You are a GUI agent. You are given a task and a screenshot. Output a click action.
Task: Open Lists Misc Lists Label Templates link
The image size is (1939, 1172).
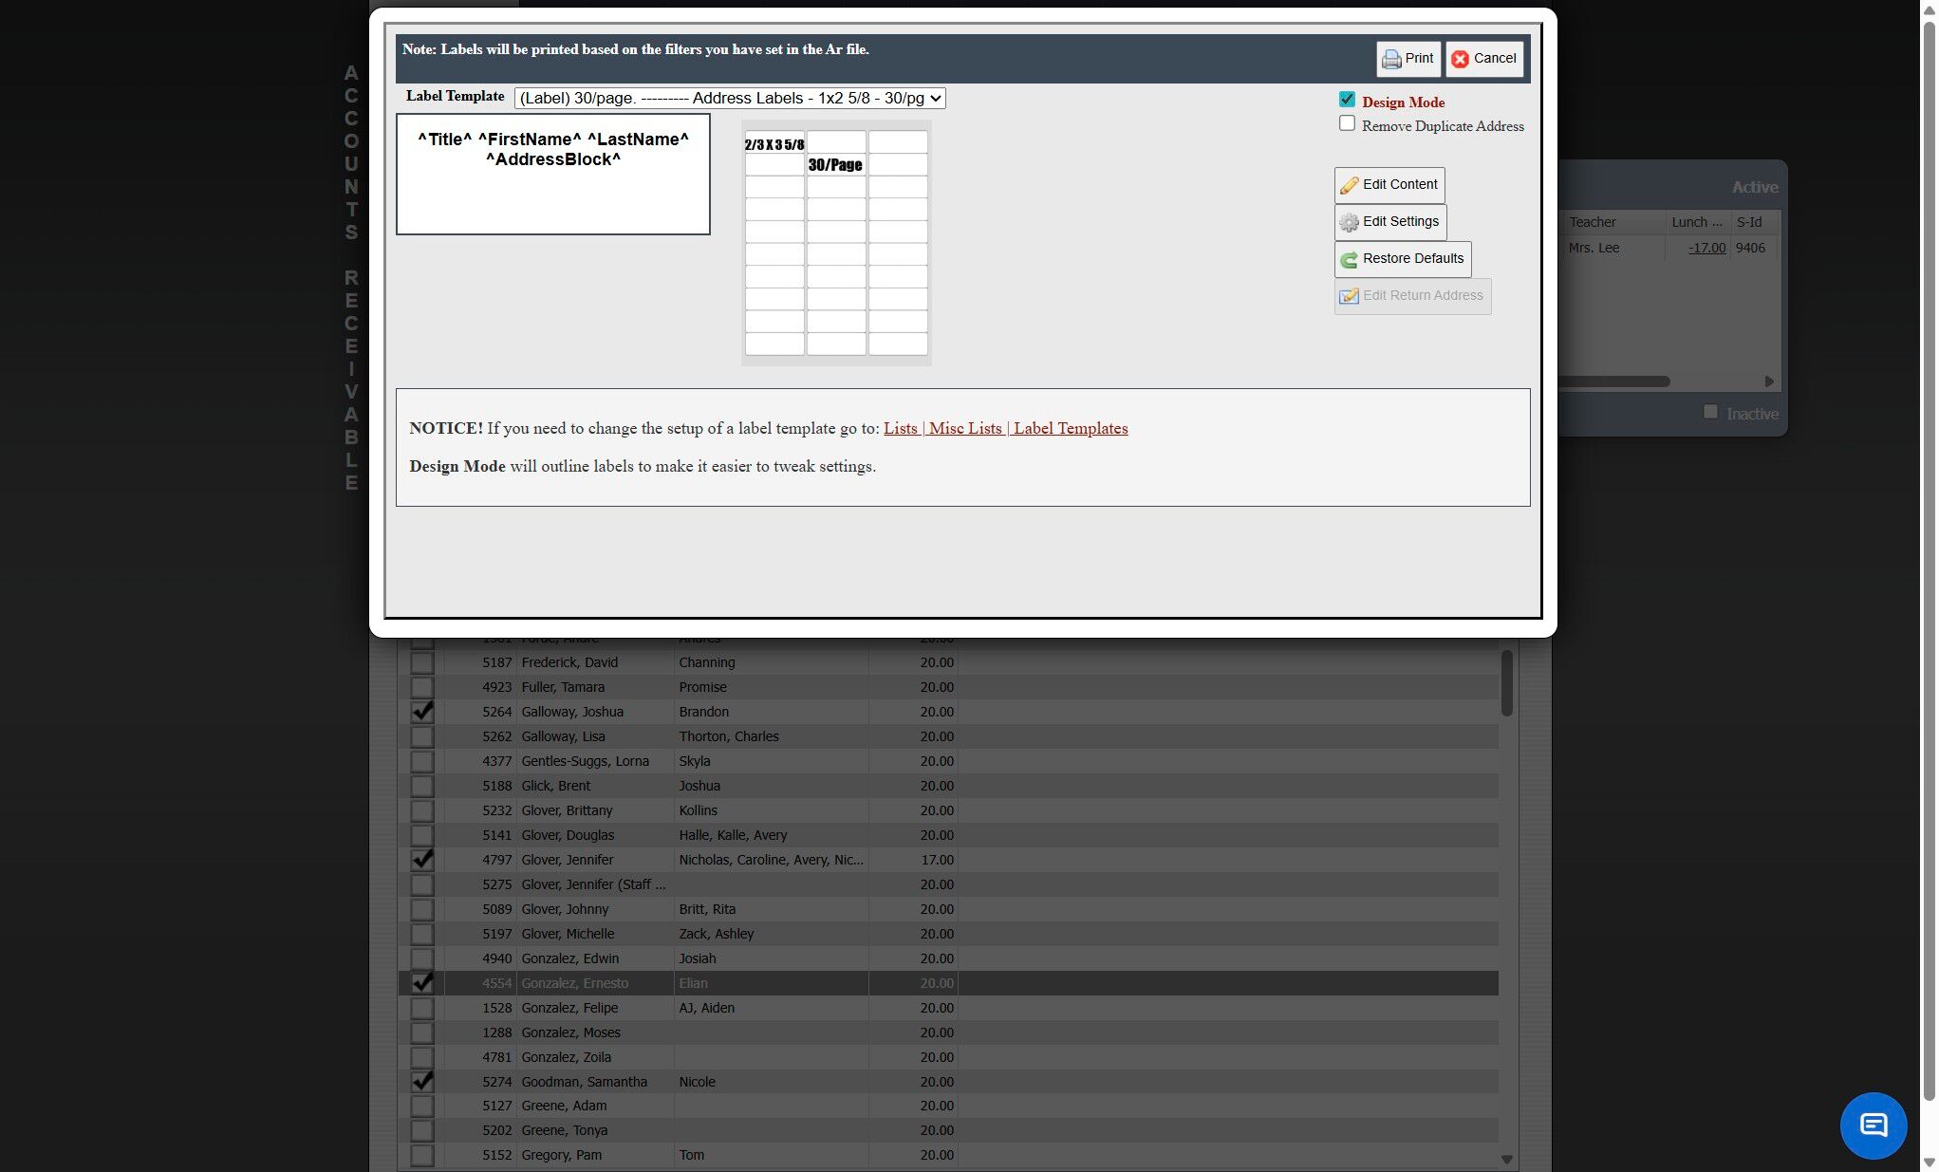[x=1005, y=428]
